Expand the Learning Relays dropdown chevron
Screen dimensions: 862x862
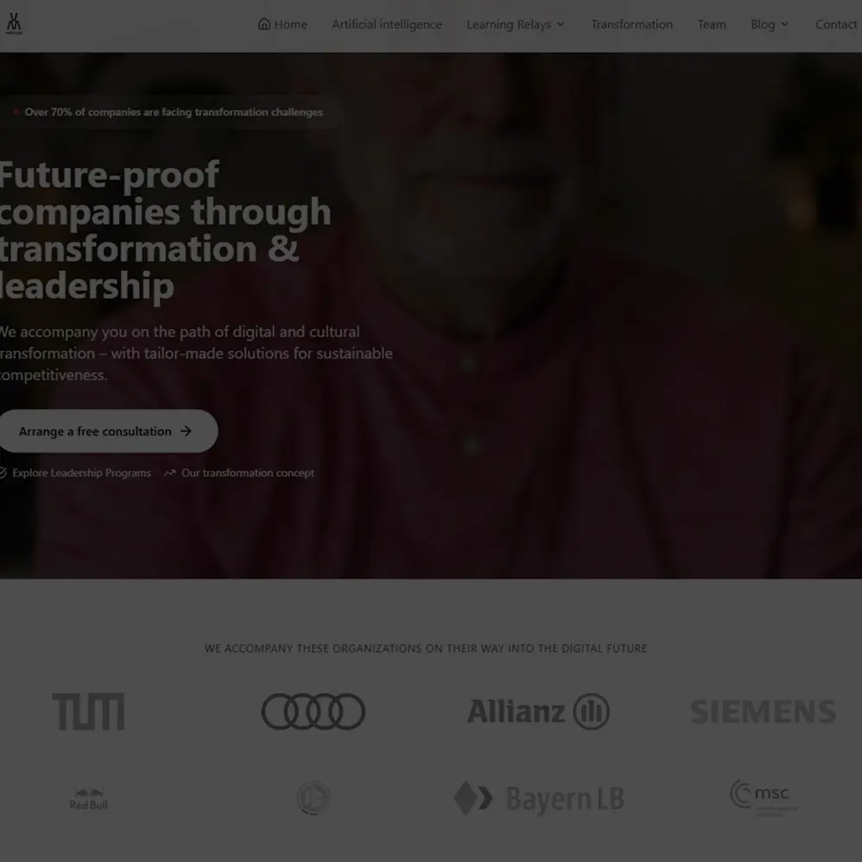click(x=561, y=24)
